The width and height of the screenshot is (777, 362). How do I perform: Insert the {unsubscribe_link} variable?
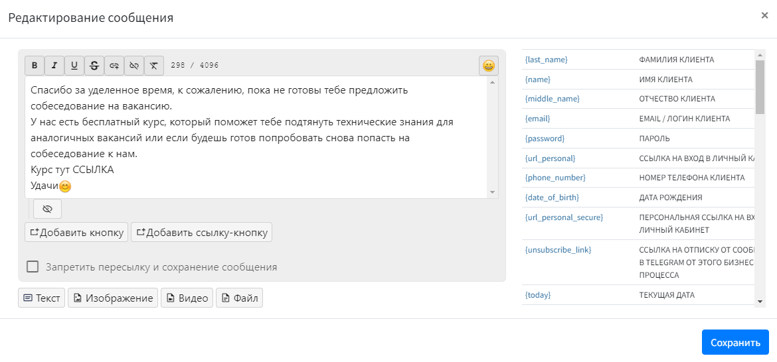tap(558, 250)
